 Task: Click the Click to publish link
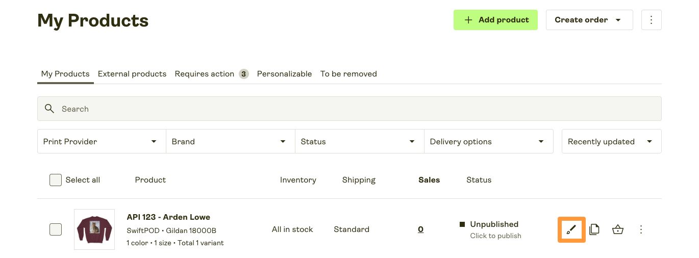tap(495, 236)
